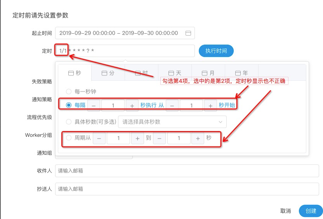Image resolution: width=323 pixels, height=219 pixels.
Task: Increase the 周期从 start value
Action: [137, 138]
